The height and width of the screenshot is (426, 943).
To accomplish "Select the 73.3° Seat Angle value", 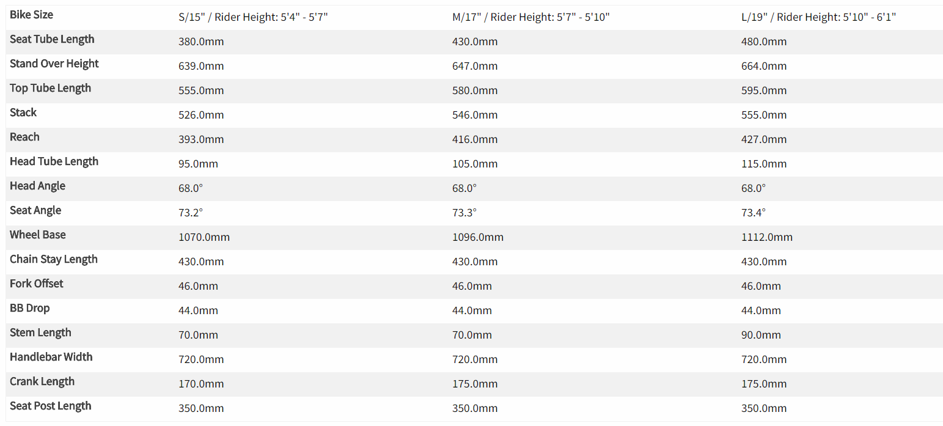I will tap(464, 213).
